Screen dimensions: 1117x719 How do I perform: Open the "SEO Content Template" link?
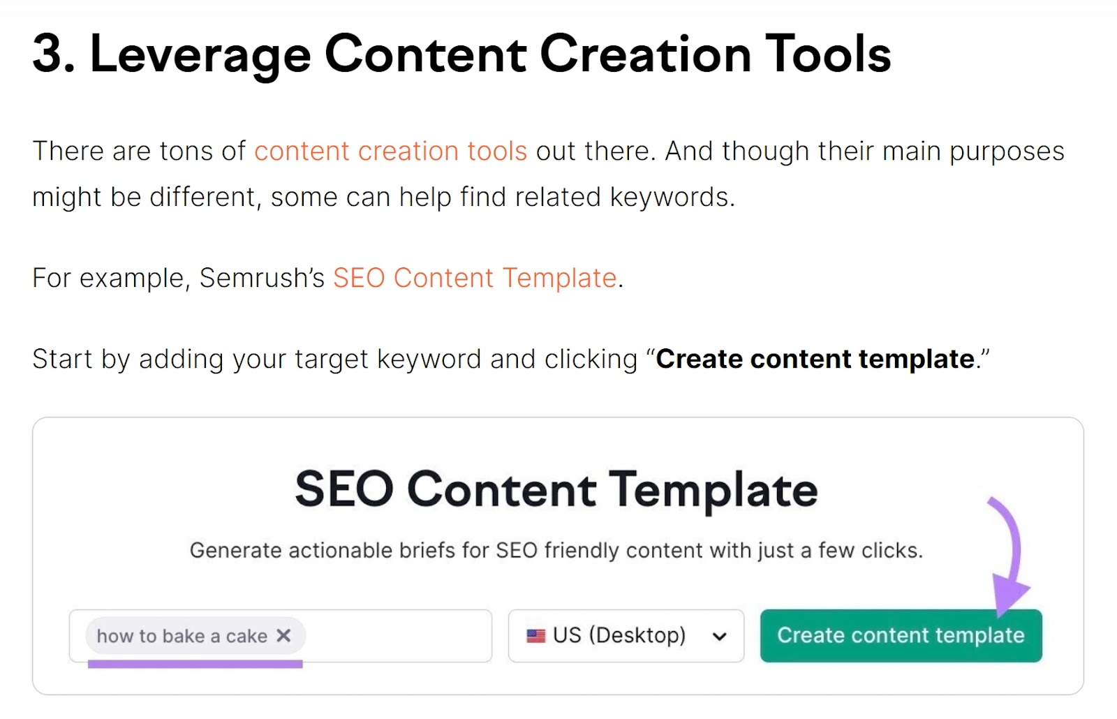click(x=473, y=278)
